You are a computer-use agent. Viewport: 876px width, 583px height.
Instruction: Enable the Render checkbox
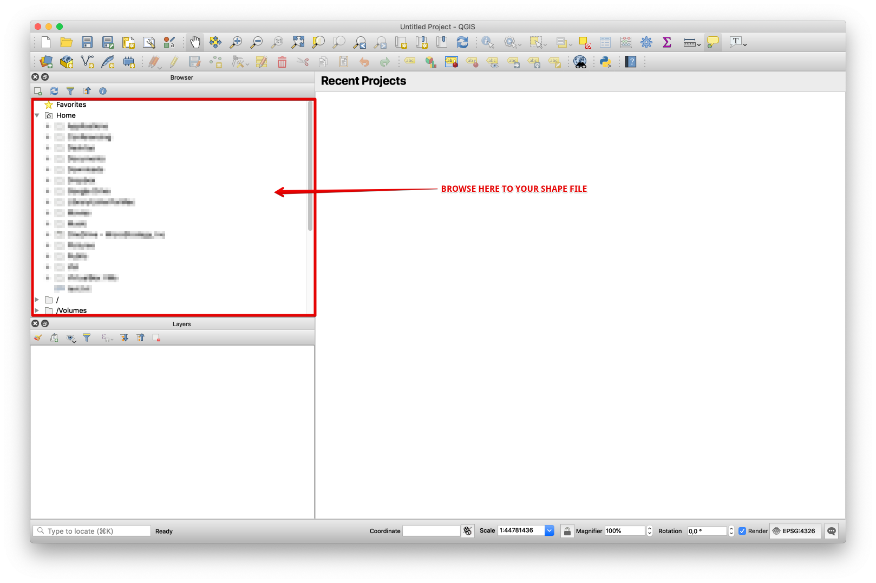click(742, 531)
